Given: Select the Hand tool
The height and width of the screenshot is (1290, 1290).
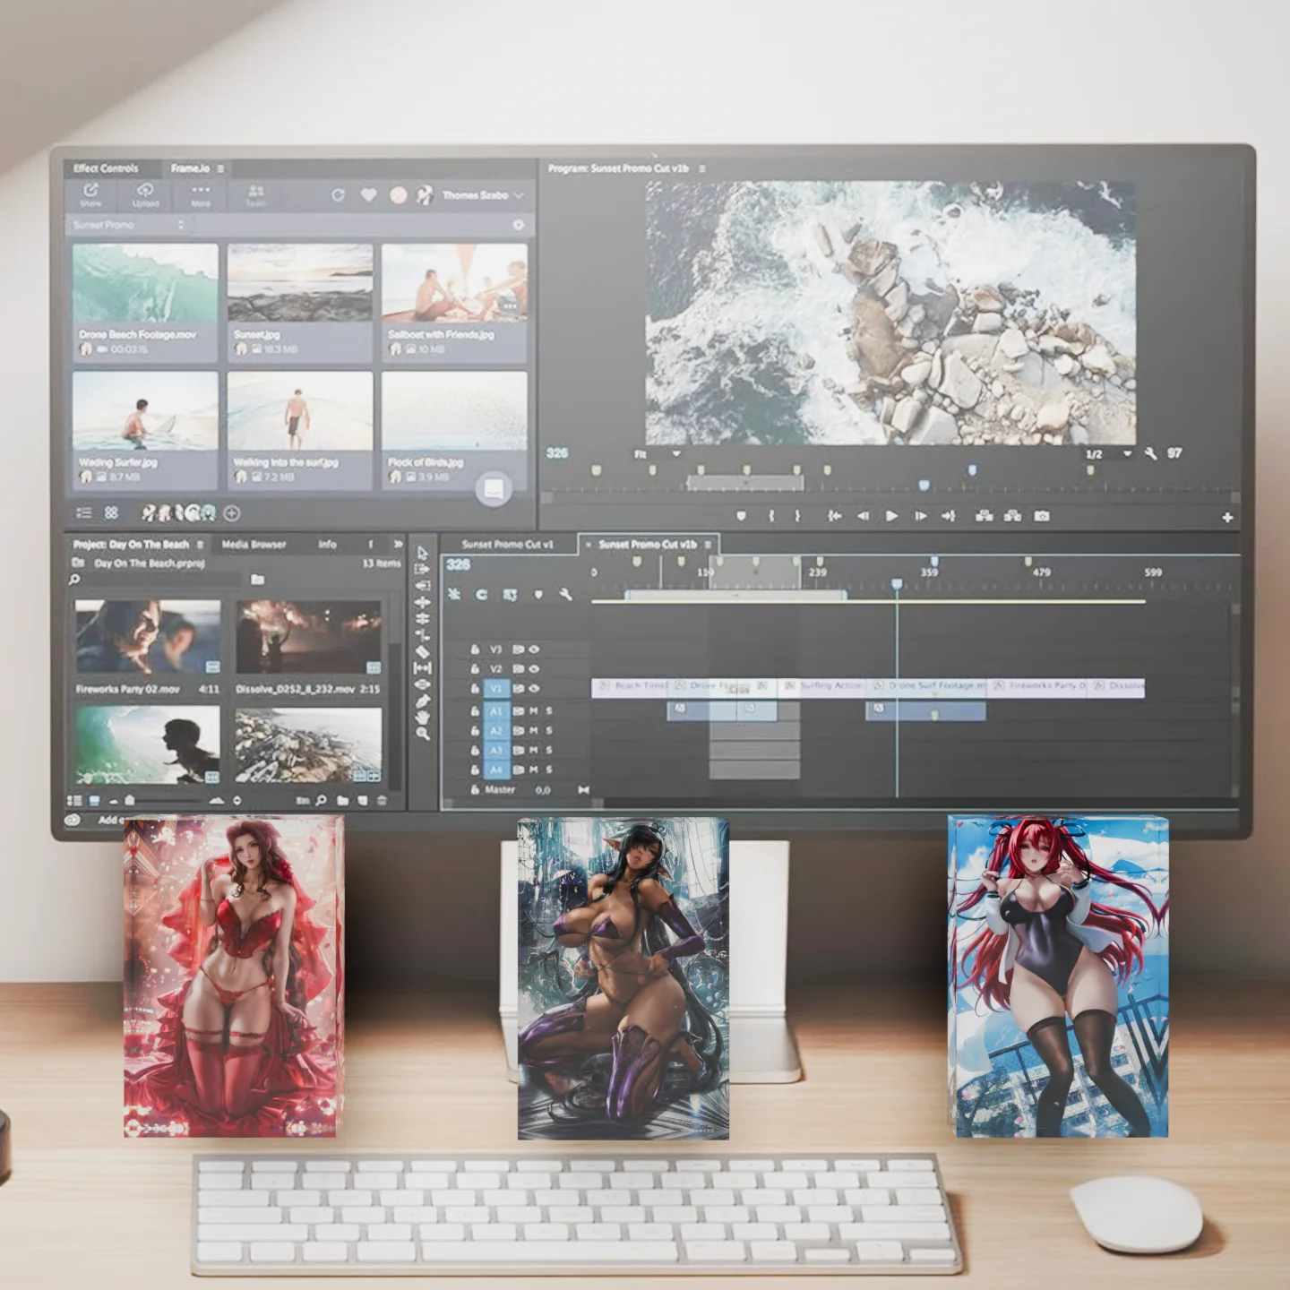Looking at the screenshot, I should [x=422, y=717].
